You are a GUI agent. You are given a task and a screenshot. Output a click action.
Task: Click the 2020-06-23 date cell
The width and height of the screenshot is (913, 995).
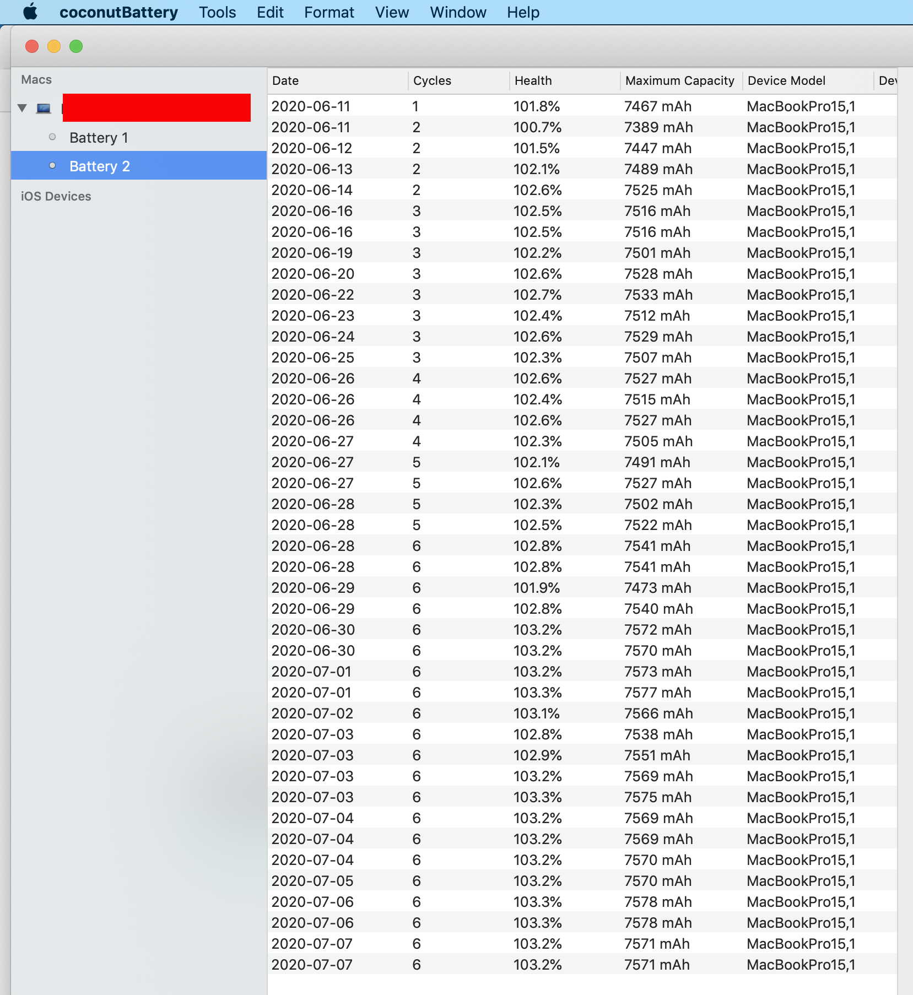click(x=312, y=316)
